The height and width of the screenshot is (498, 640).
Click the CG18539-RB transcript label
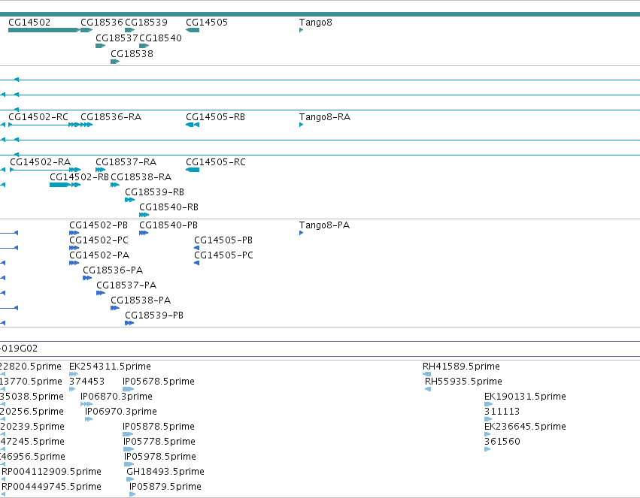pos(155,192)
